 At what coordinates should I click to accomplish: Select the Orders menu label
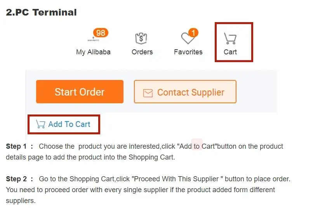(x=142, y=52)
